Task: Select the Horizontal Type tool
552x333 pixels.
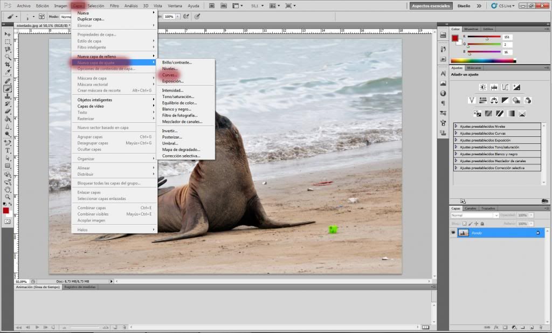Action: 8,150
